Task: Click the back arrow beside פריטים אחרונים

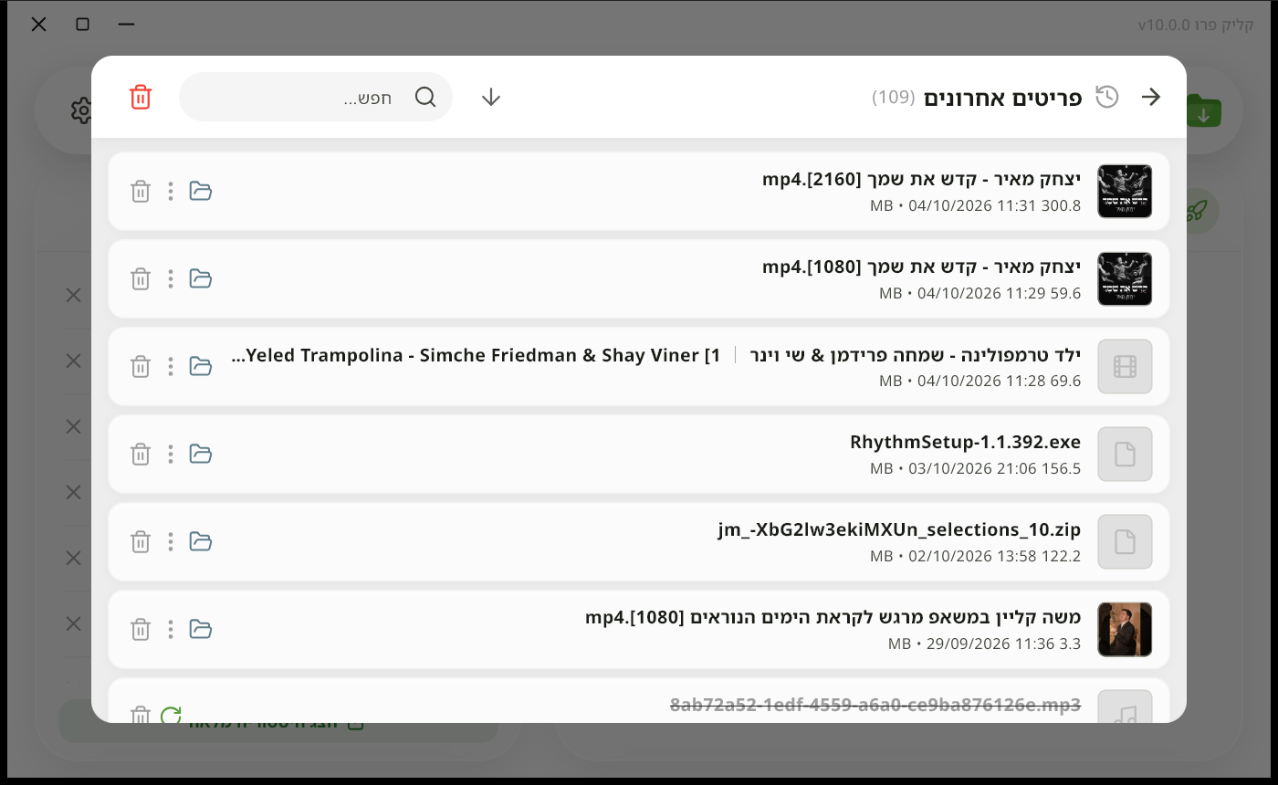Action: [1151, 97]
